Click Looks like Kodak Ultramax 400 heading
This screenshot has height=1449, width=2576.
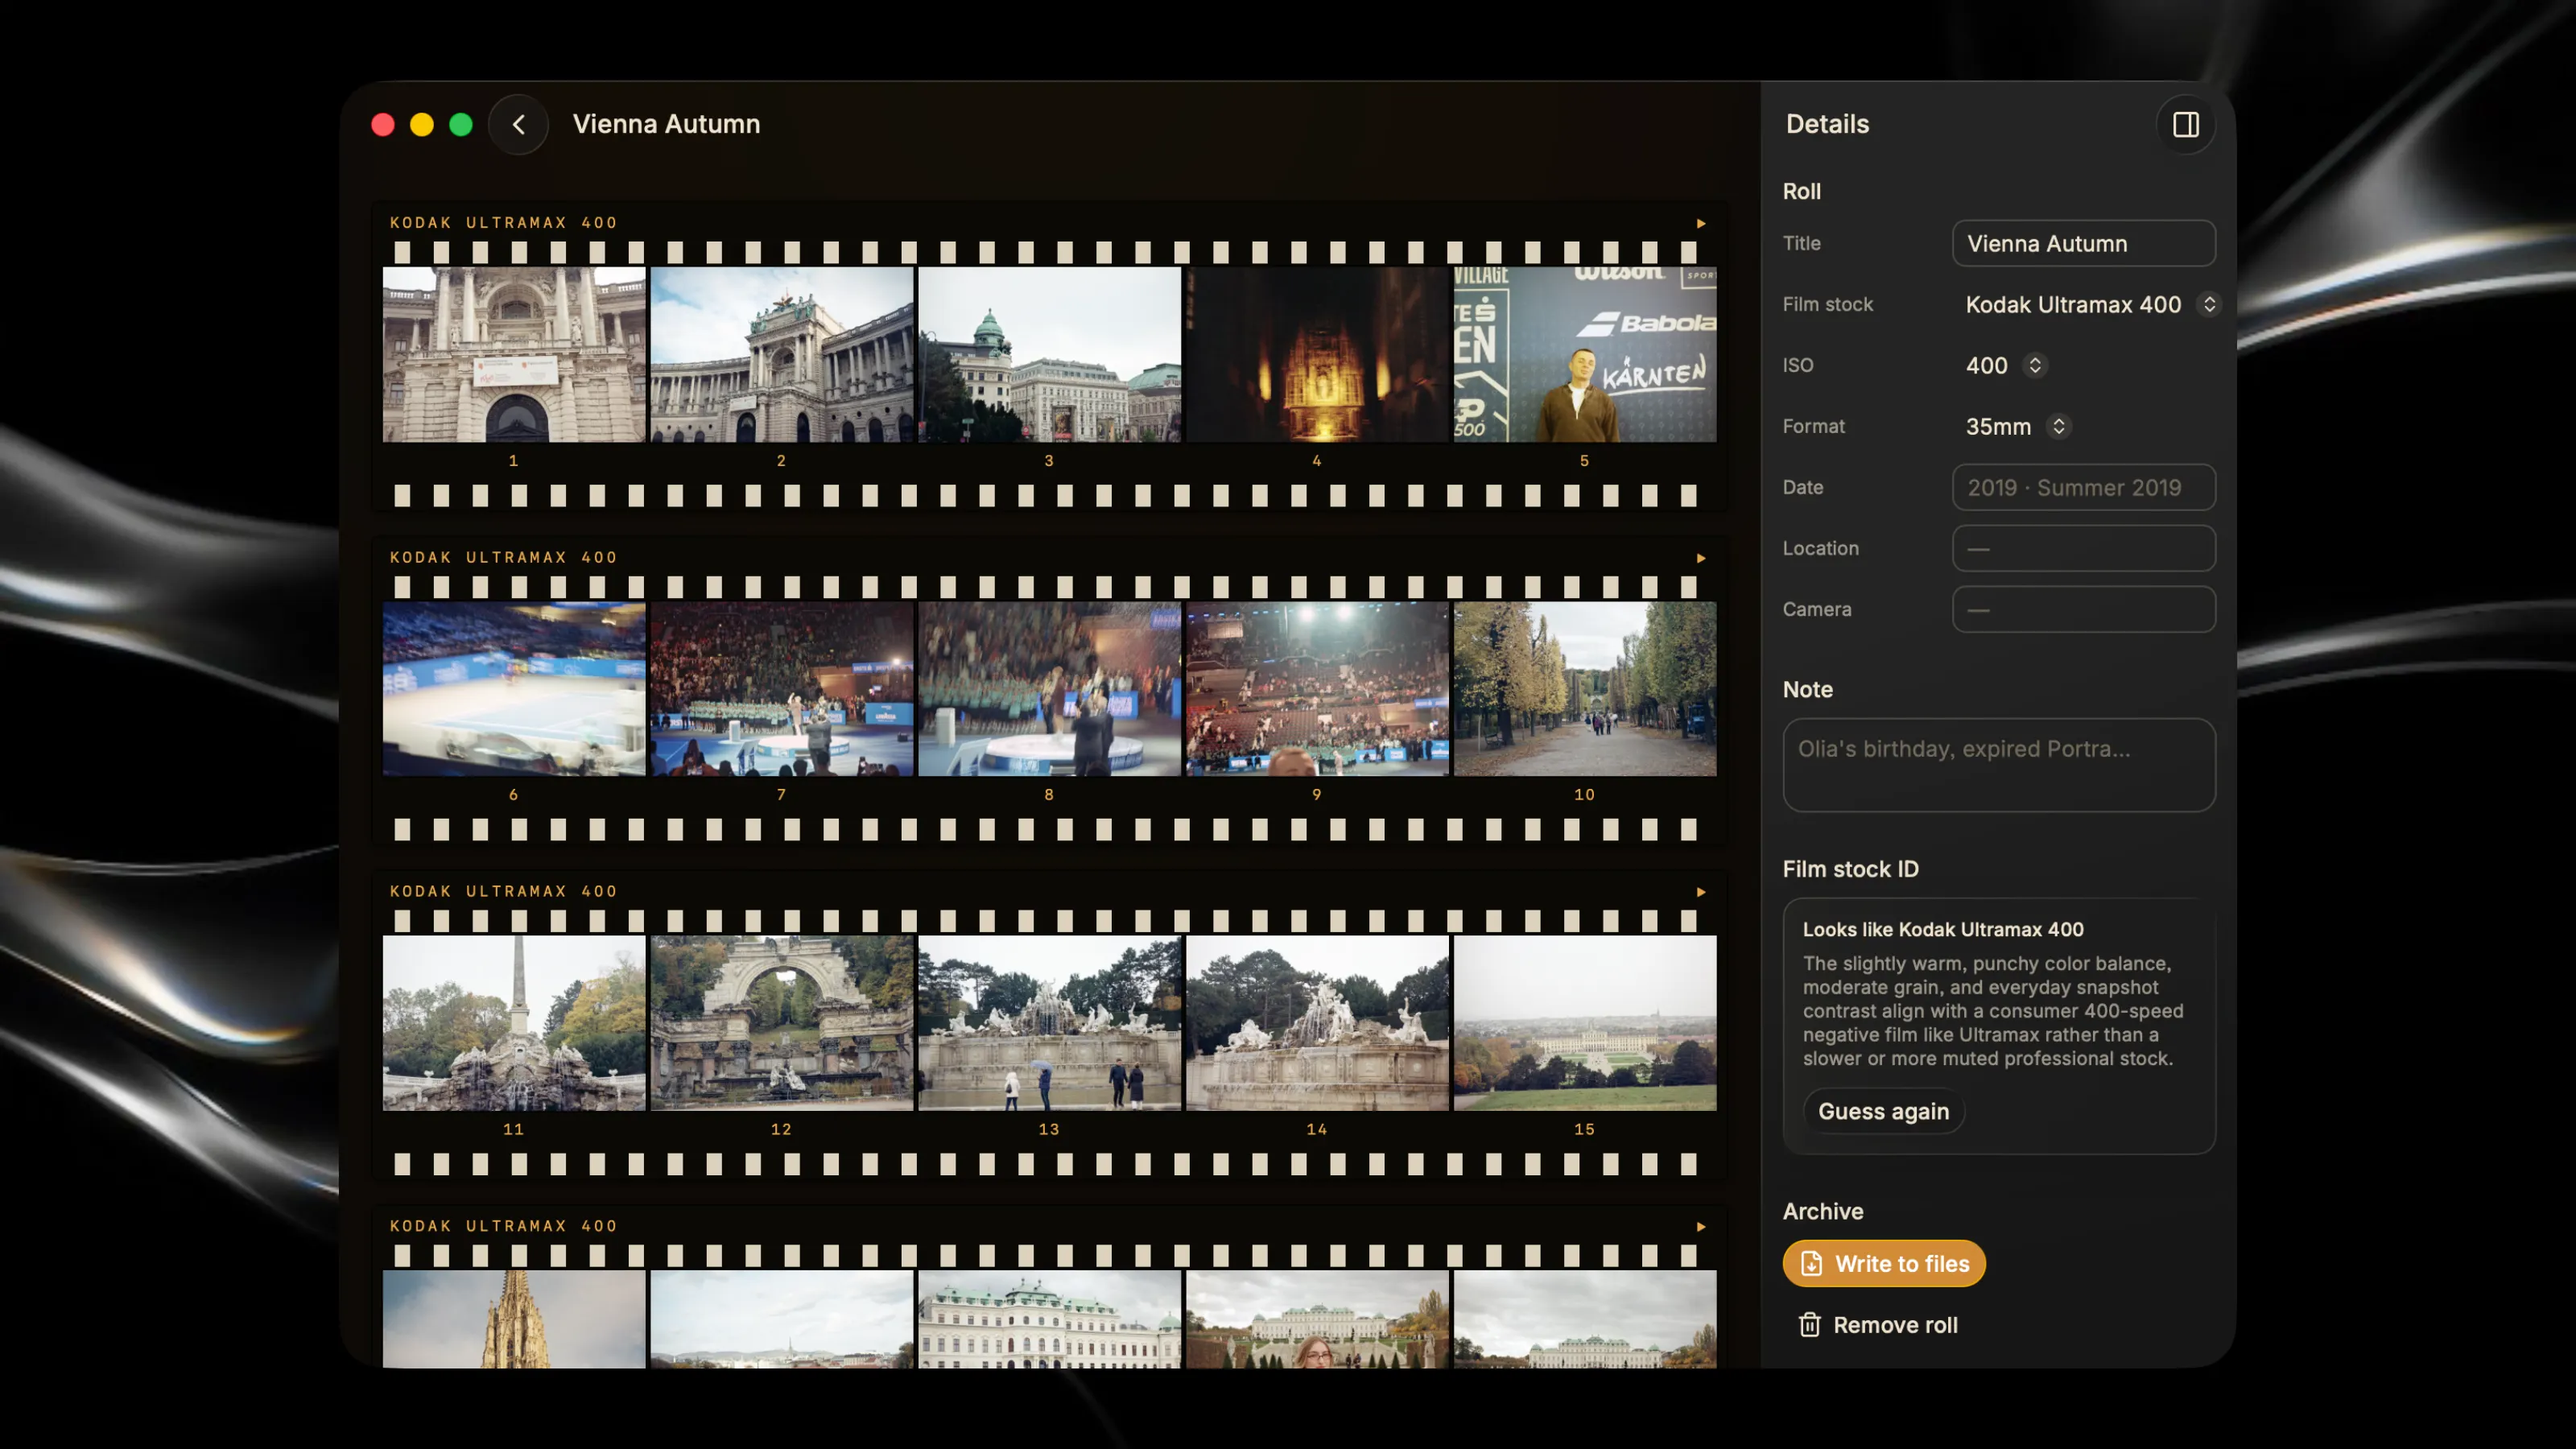tap(1943, 929)
